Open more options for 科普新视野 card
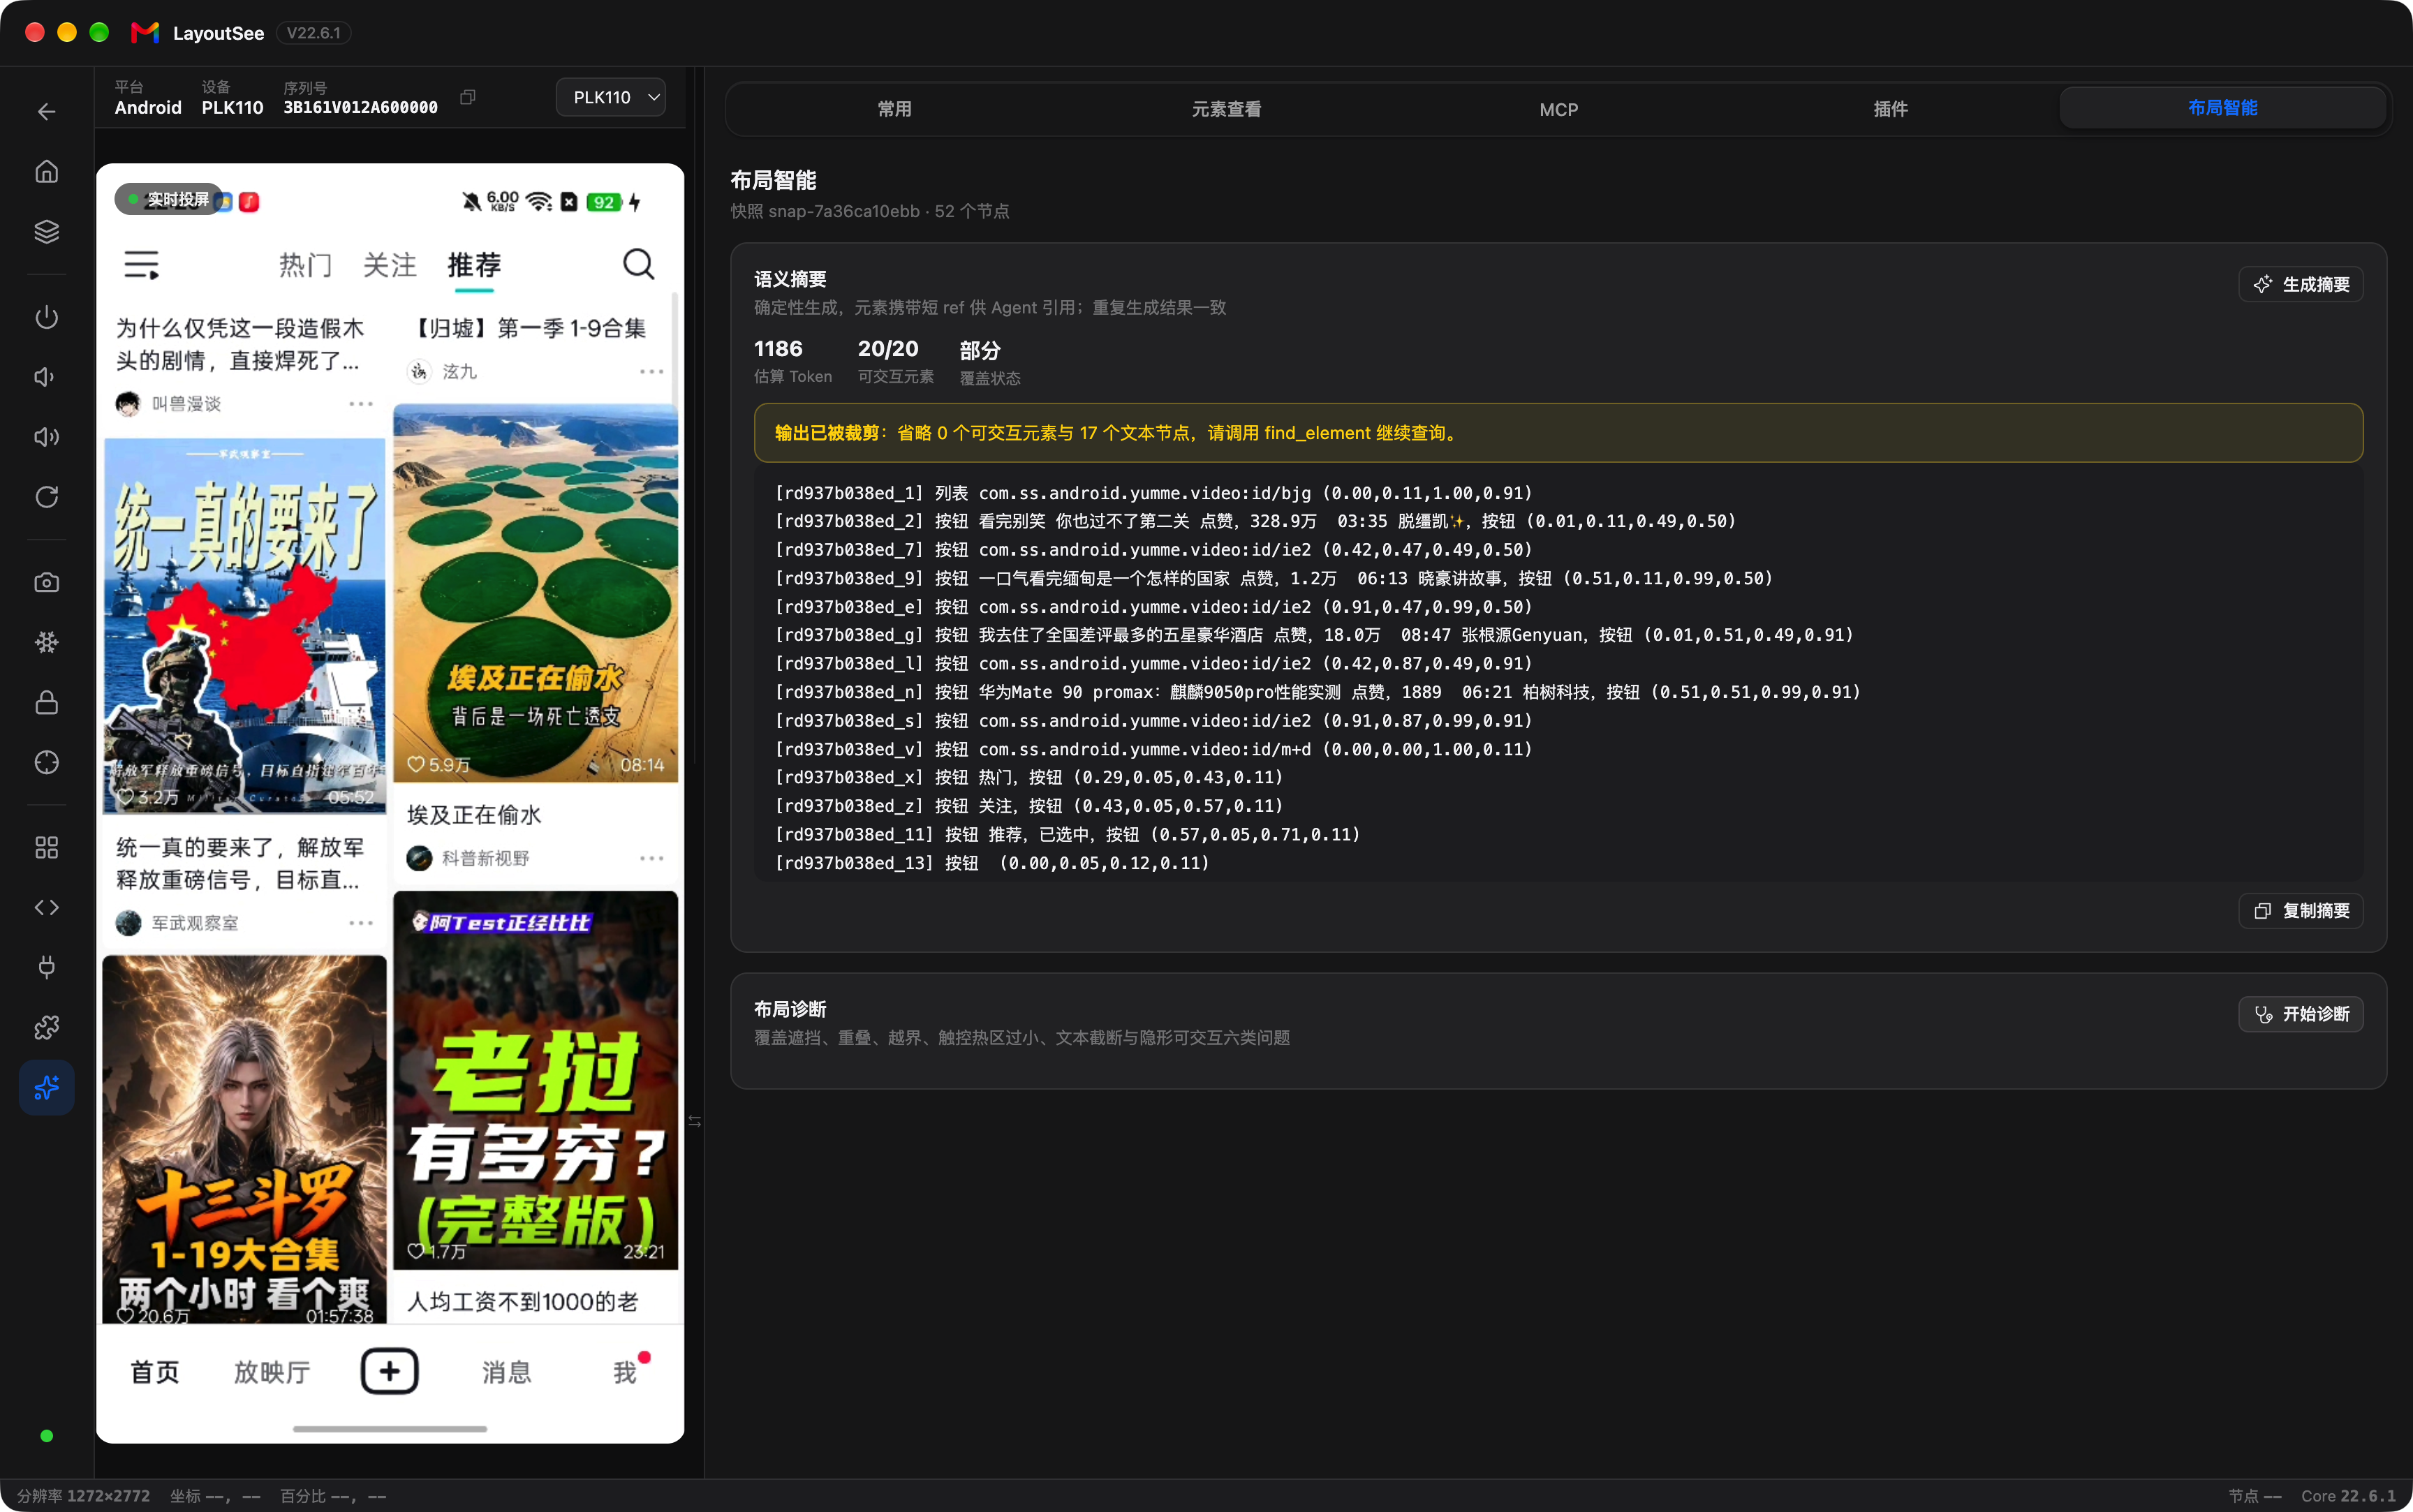The image size is (2413, 1512). (x=651, y=858)
